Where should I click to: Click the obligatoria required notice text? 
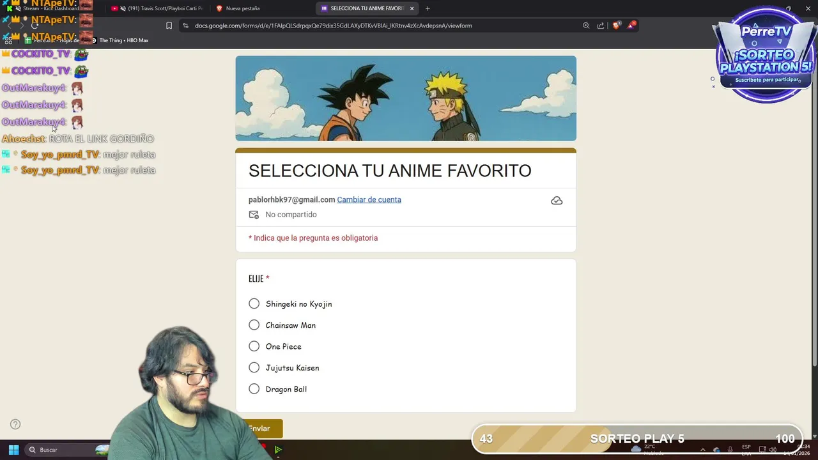pos(313,238)
